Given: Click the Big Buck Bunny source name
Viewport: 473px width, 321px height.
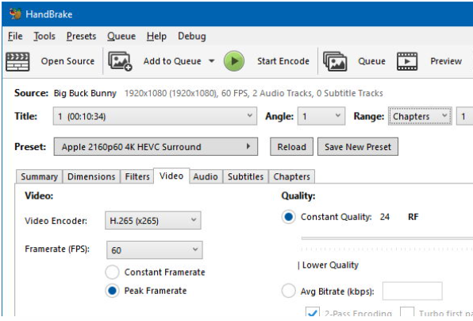Looking at the screenshot, I should click(85, 93).
